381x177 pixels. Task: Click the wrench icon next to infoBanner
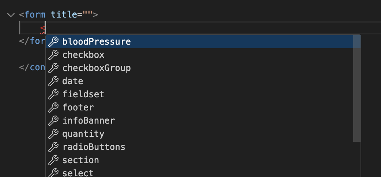coord(54,121)
